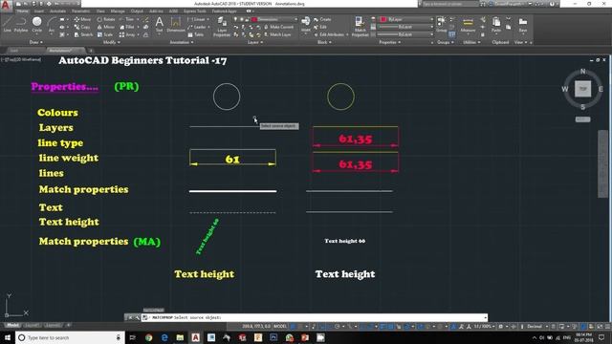The image size is (612, 344).
Task: Click Create block button
Action: [x=322, y=19]
